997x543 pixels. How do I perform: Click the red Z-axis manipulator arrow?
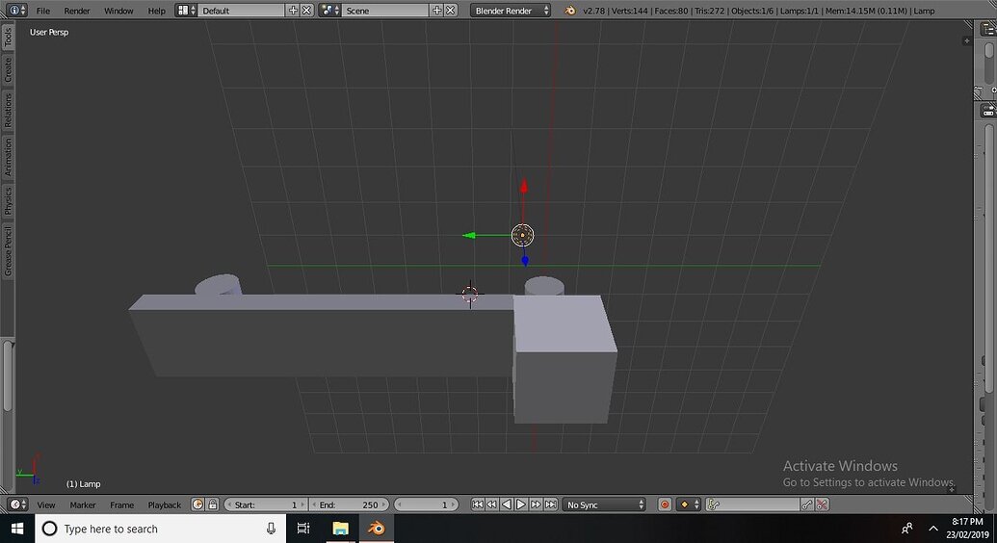524,186
